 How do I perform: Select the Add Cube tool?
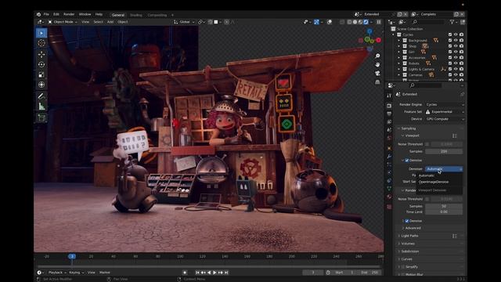click(41, 117)
